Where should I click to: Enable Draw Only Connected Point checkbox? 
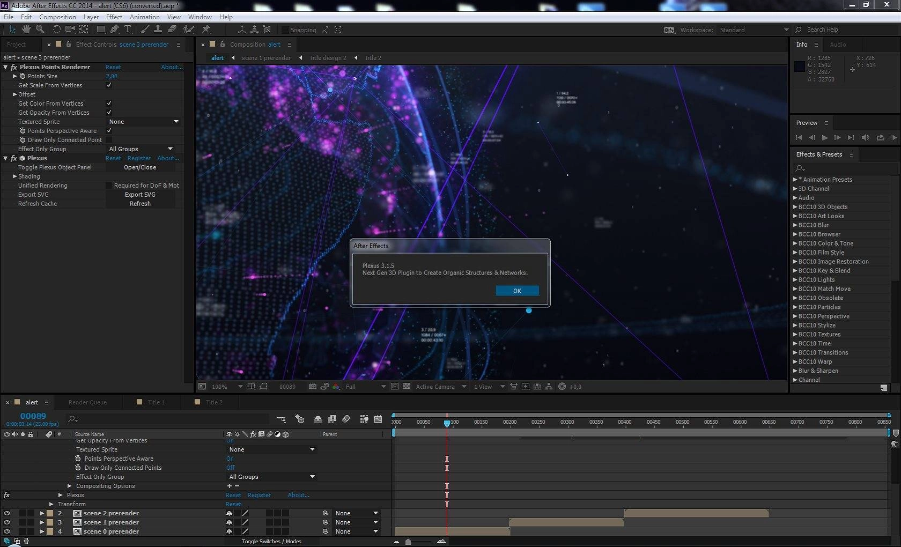point(109,139)
